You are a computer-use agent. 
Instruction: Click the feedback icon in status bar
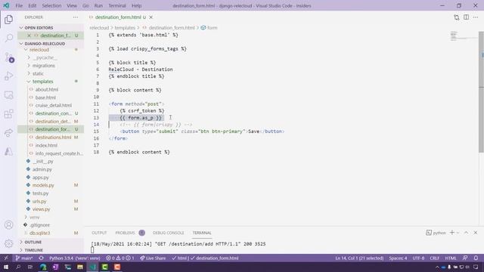coord(465,258)
